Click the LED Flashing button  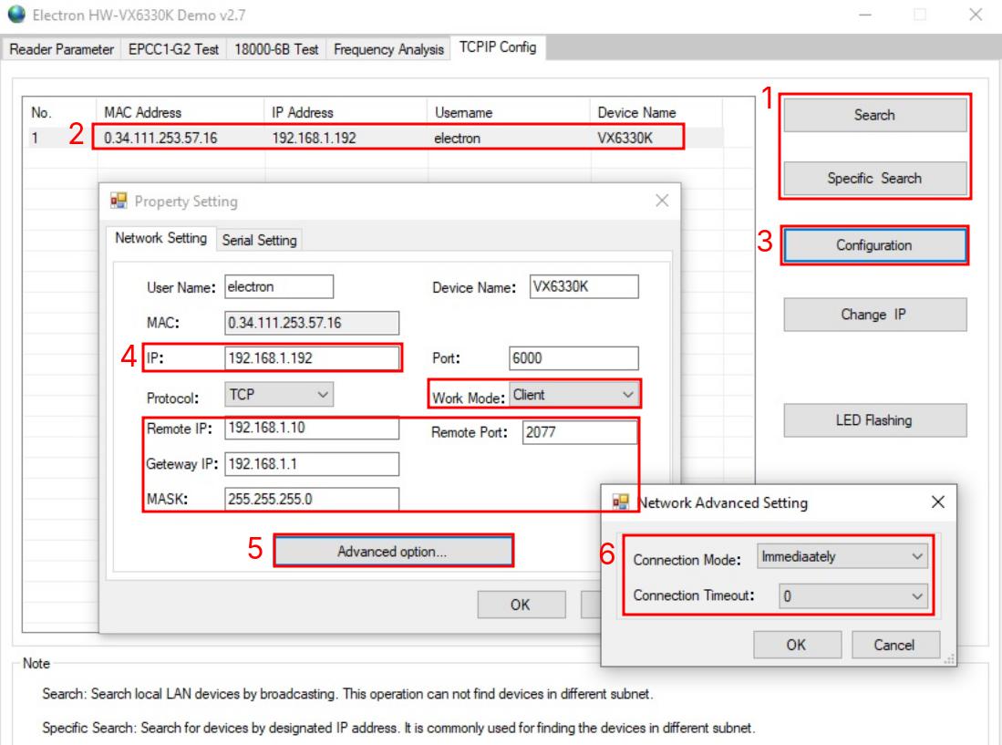click(874, 420)
